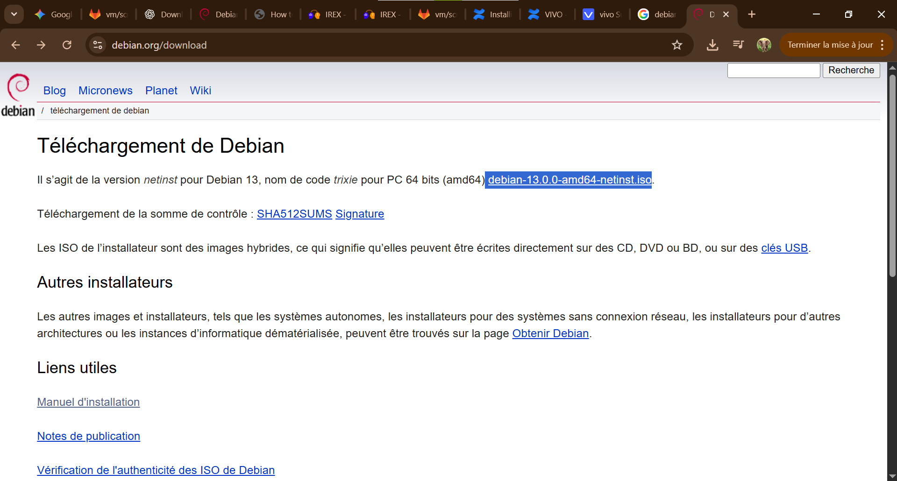This screenshot has width=897, height=481.
Task: Click Terminer la mise à jour button
Action: (830, 45)
